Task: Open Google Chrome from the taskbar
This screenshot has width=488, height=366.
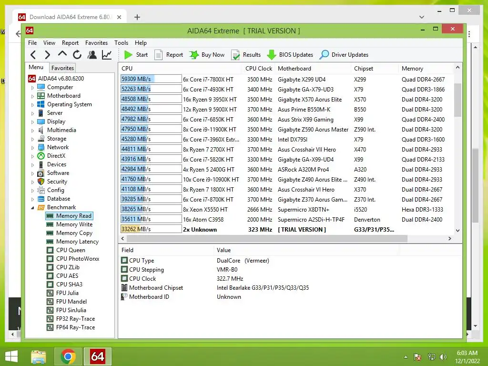Action: click(x=68, y=356)
